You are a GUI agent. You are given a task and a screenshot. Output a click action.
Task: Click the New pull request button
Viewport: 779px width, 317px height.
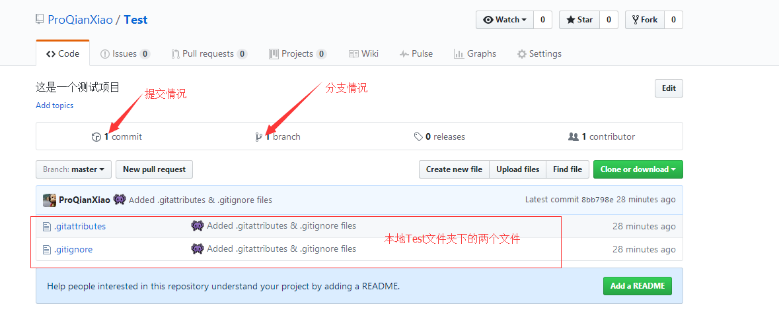tap(154, 169)
